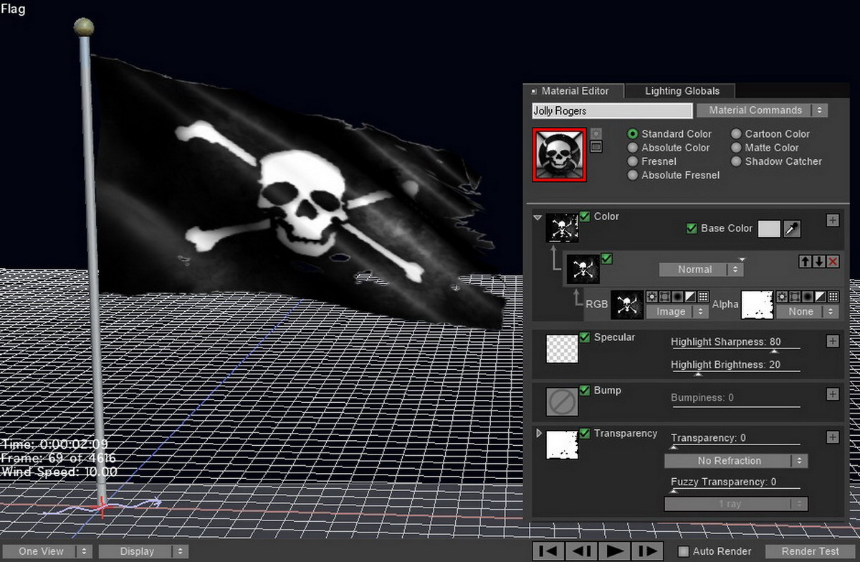Select the Standard Color shading mode
This screenshot has height=562, width=860.
click(633, 134)
